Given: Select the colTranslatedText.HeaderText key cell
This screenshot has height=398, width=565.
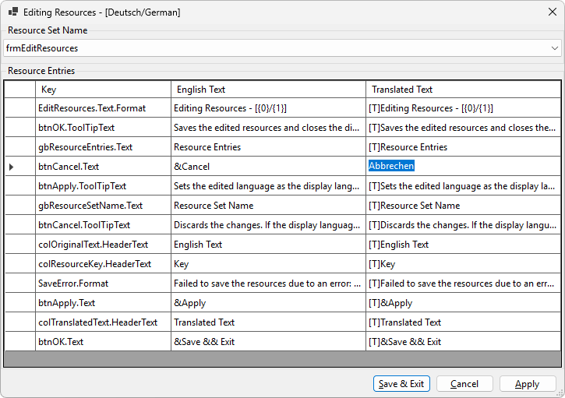Looking at the screenshot, I should tap(103, 322).
